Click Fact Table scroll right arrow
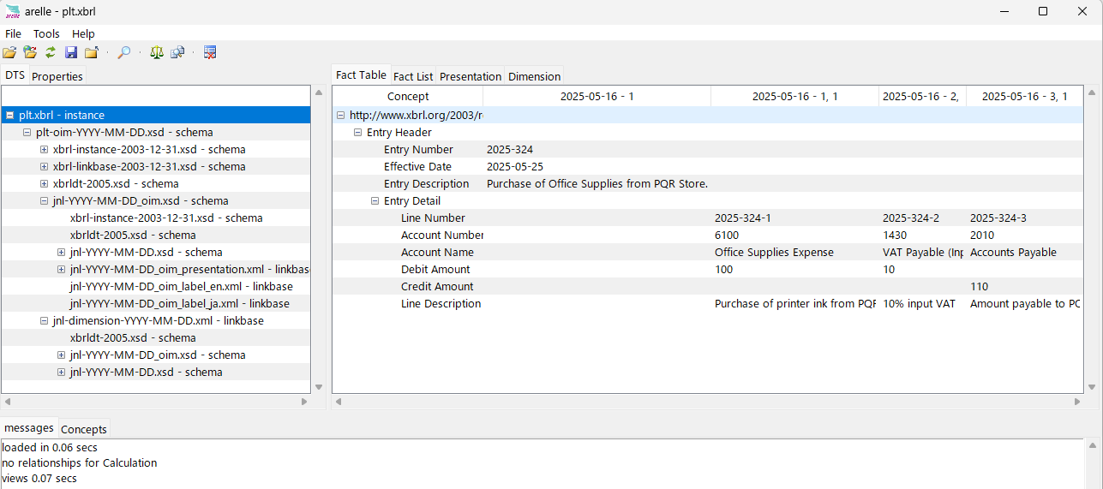The height and width of the screenshot is (489, 1103). click(x=1077, y=401)
